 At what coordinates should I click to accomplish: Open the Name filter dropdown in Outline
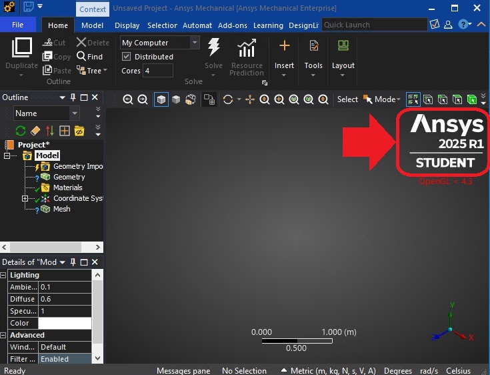(x=75, y=113)
